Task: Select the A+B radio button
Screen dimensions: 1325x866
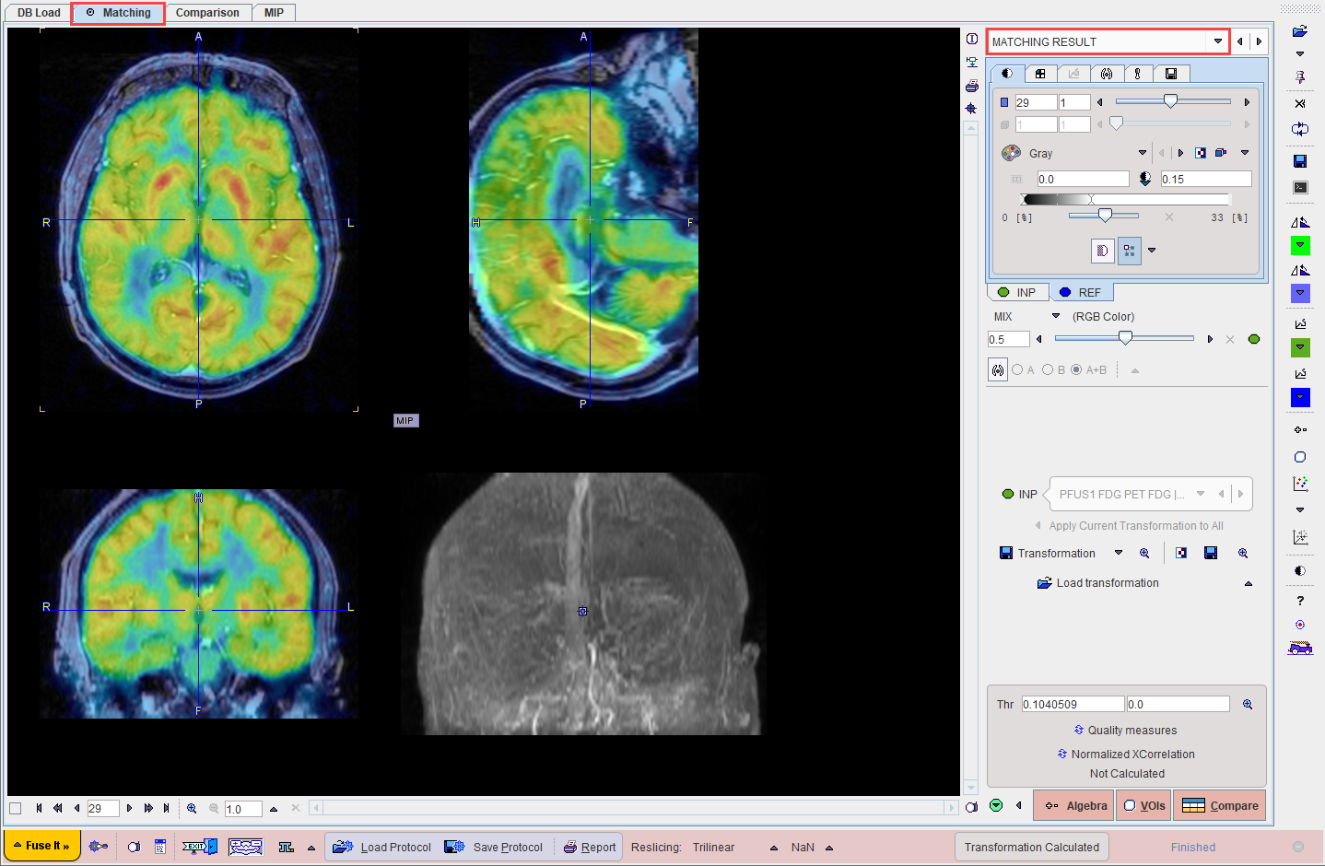Action: (x=1076, y=369)
